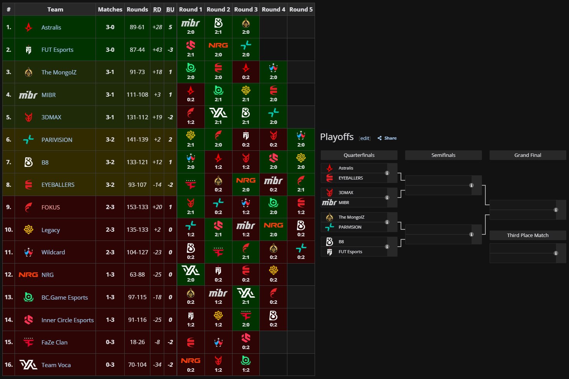Click the Share button next to Playoffs

pyautogui.click(x=387, y=138)
